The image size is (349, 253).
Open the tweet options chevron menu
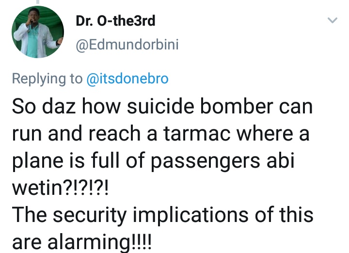(x=332, y=21)
